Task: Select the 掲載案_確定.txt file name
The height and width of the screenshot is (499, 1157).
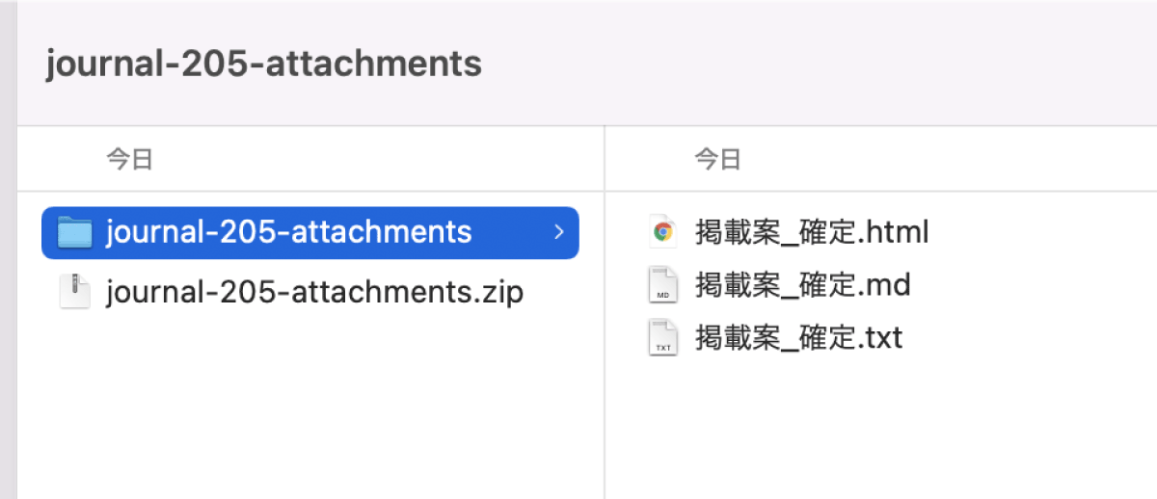Action: click(x=799, y=338)
